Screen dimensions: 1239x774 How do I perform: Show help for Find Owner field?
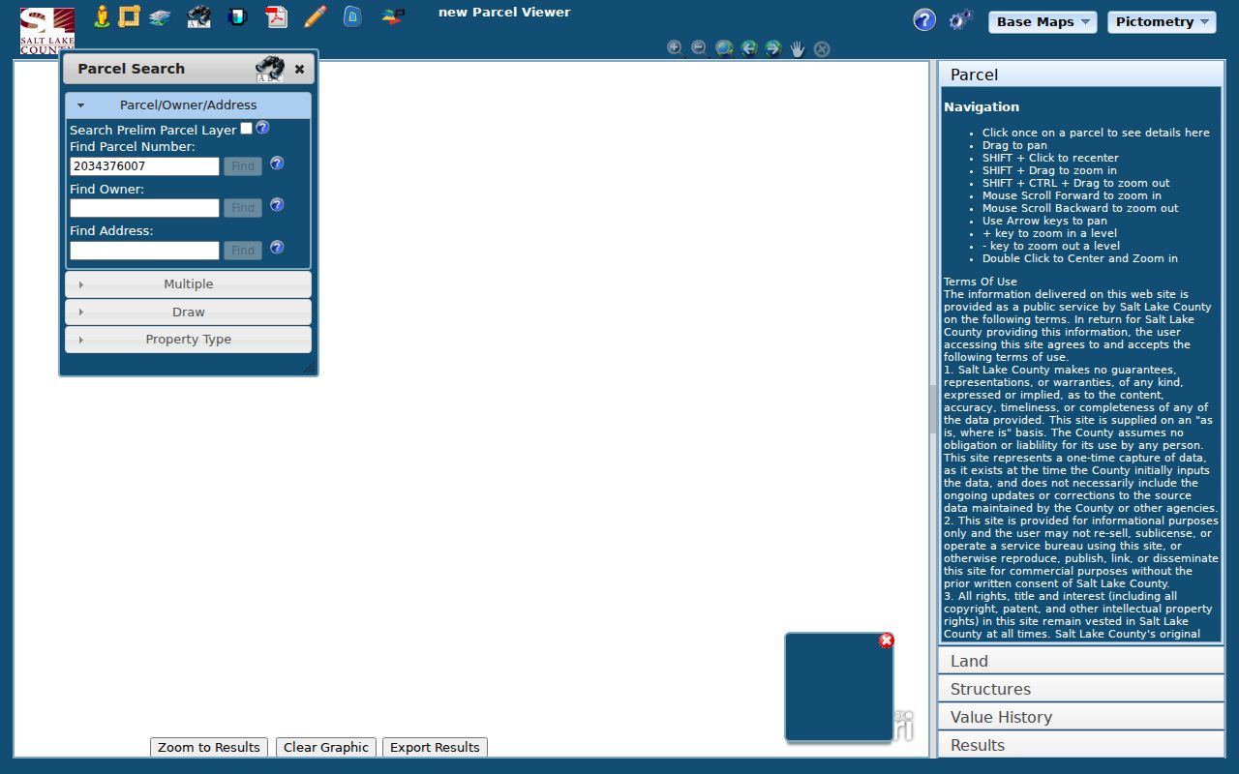click(277, 205)
